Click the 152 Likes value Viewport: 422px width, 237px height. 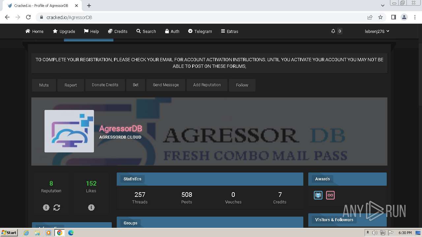coord(91,183)
